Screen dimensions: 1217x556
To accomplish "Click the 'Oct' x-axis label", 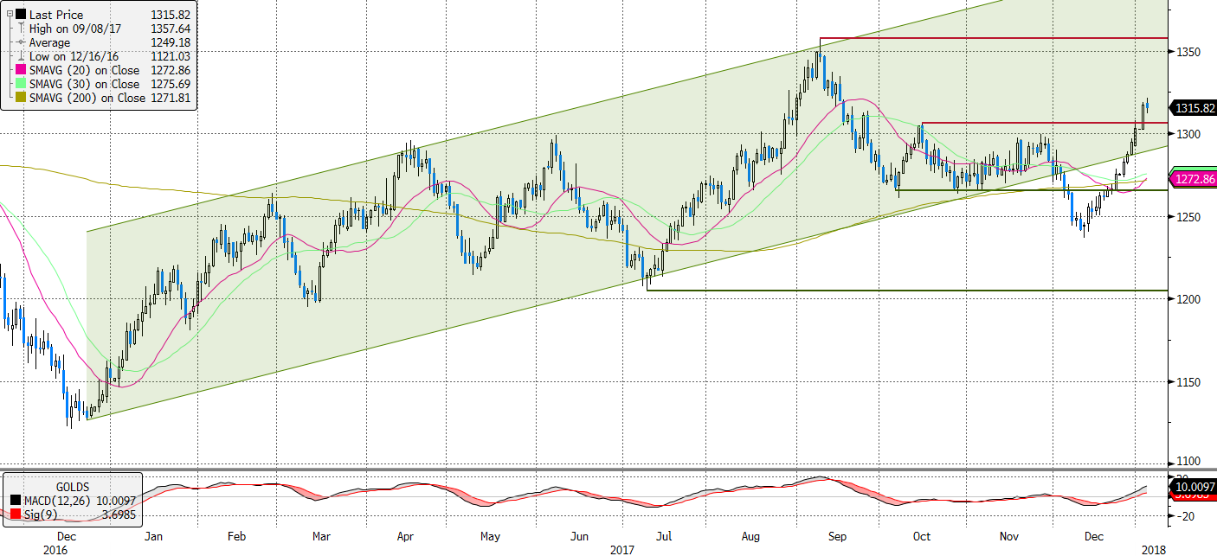I will [922, 536].
